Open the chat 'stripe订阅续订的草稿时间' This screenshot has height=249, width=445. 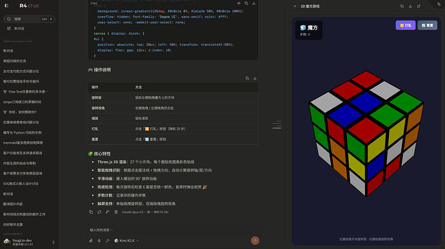[x=22, y=102]
